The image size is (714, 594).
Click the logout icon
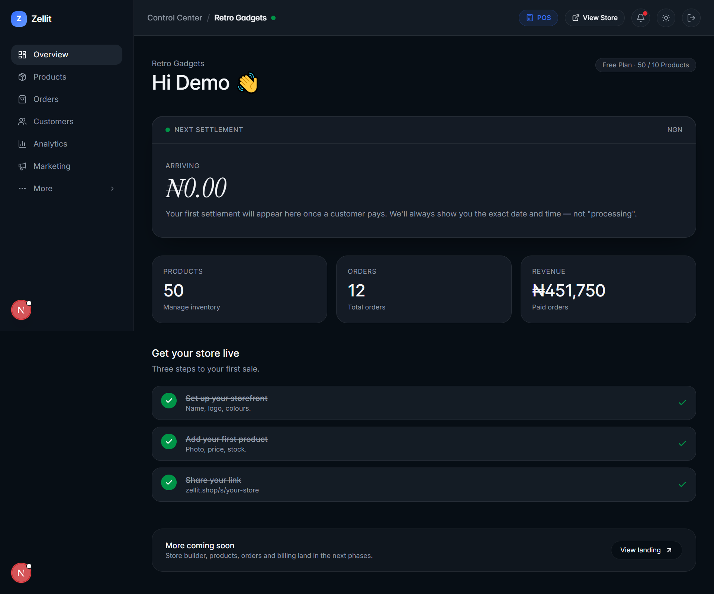click(691, 18)
